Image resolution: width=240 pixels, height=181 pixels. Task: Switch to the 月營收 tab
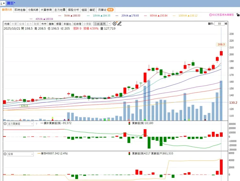[x=106, y=10]
